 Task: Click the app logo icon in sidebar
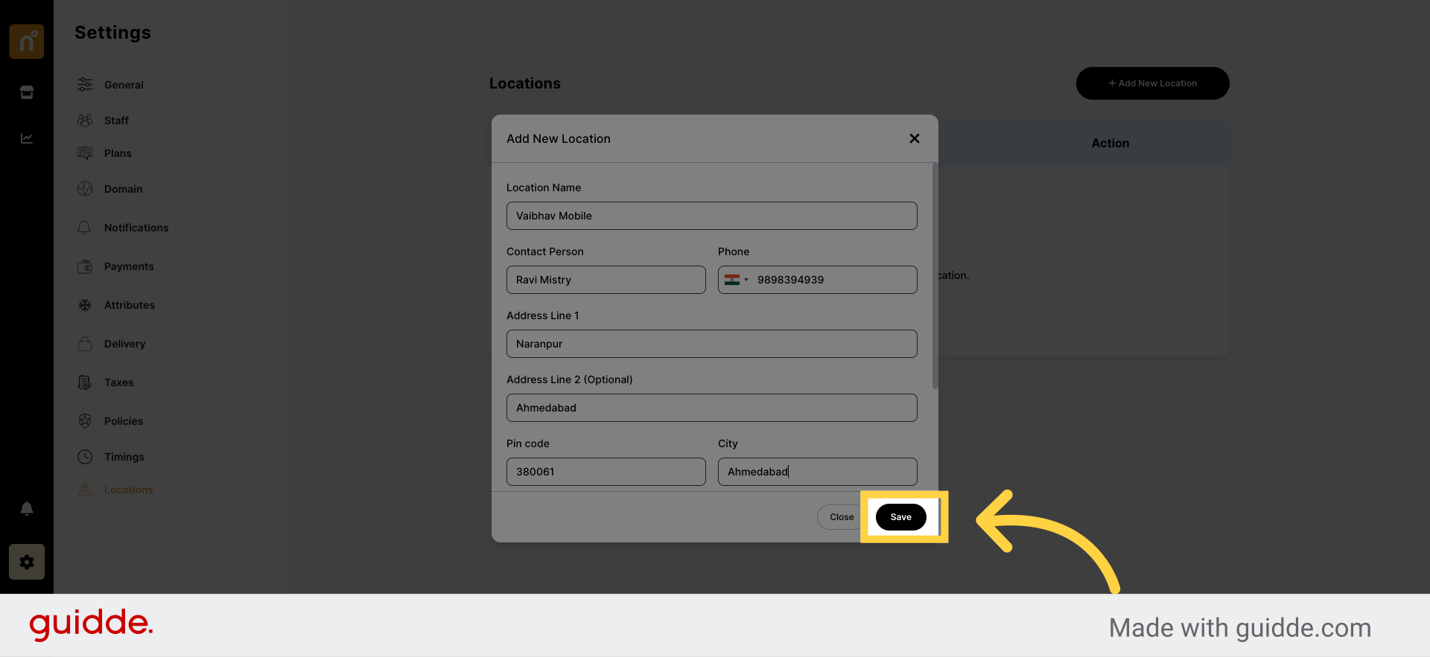click(x=27, y=41)
